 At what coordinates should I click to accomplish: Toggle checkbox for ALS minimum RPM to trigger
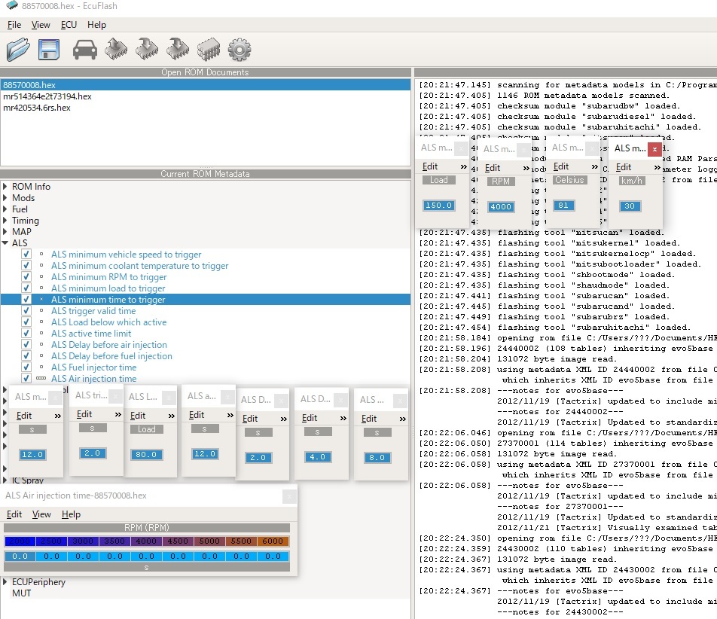point(26,277)
